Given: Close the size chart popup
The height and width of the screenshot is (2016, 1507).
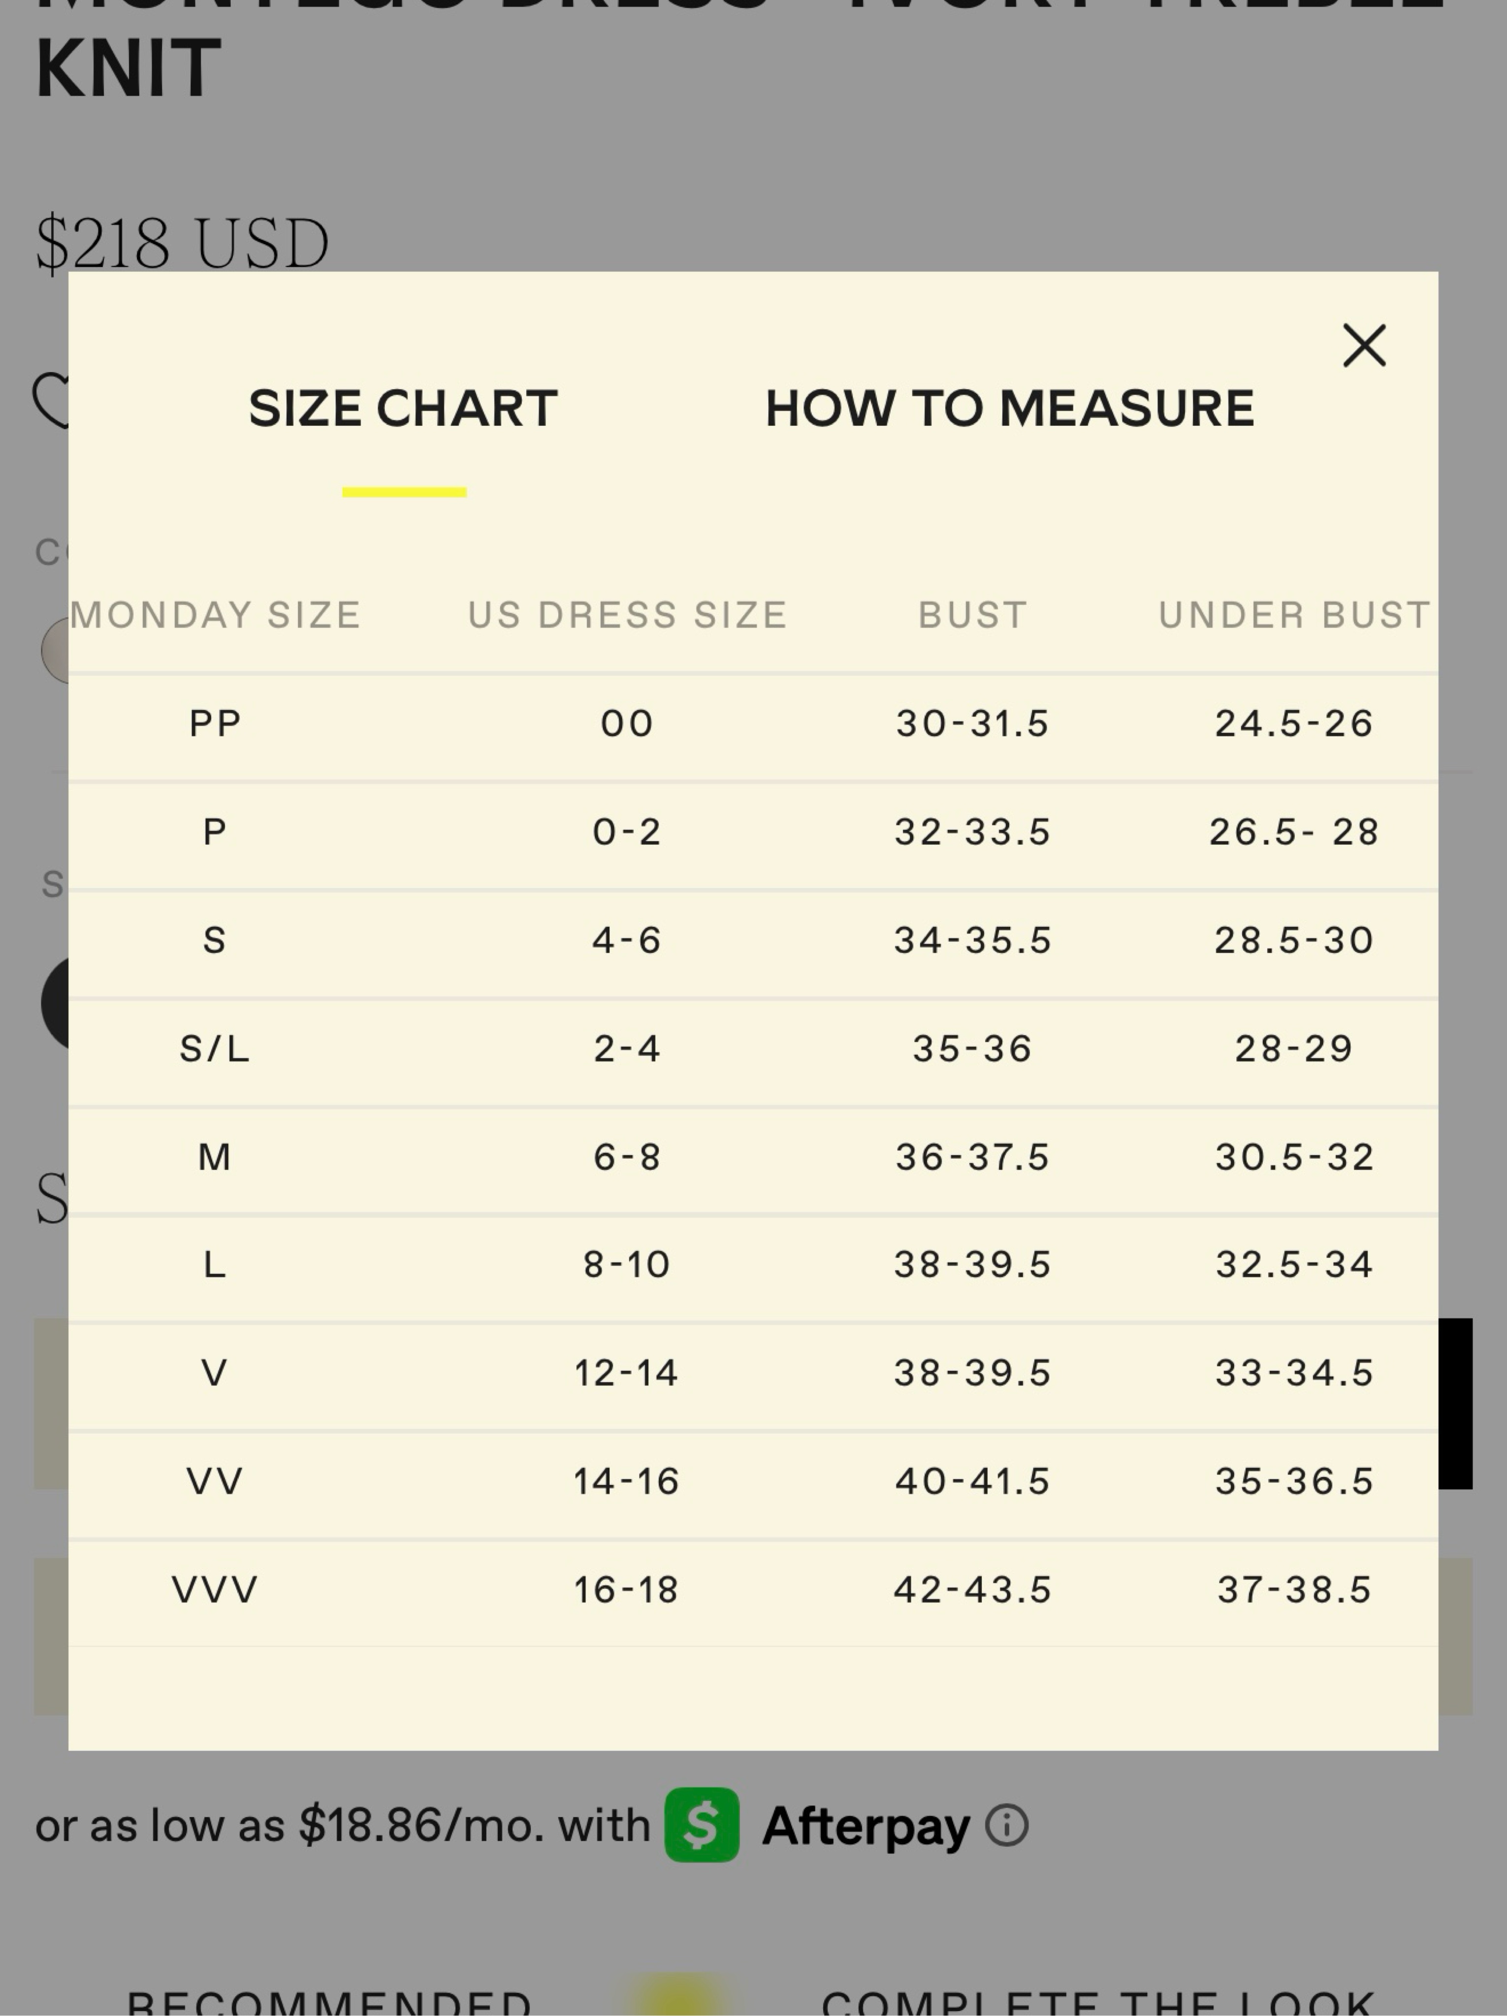Looking at the screenshot, I should point(1364,346).
